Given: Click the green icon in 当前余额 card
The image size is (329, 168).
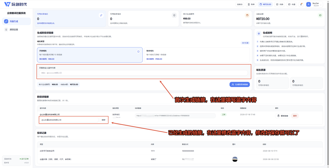Looking at the screenshot, I should click(320, 15).
